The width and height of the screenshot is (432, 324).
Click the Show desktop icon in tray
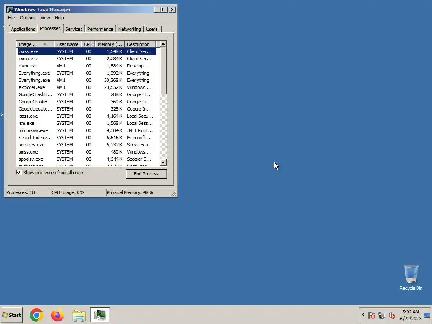pos(427,315)
